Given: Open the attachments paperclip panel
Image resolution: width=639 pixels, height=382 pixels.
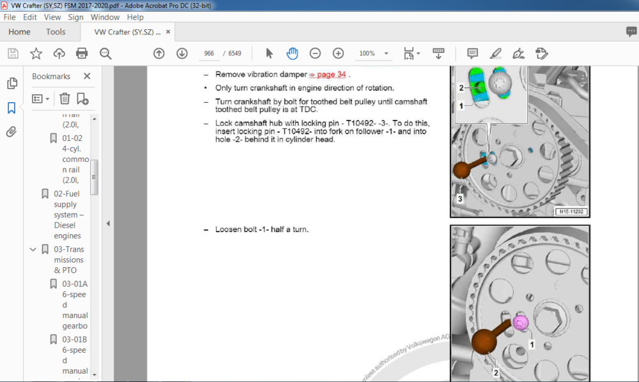Looking at the screenshot, I should click(x=12, y=132).
